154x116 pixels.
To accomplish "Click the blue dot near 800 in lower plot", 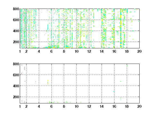I will (x=22, y=65).
